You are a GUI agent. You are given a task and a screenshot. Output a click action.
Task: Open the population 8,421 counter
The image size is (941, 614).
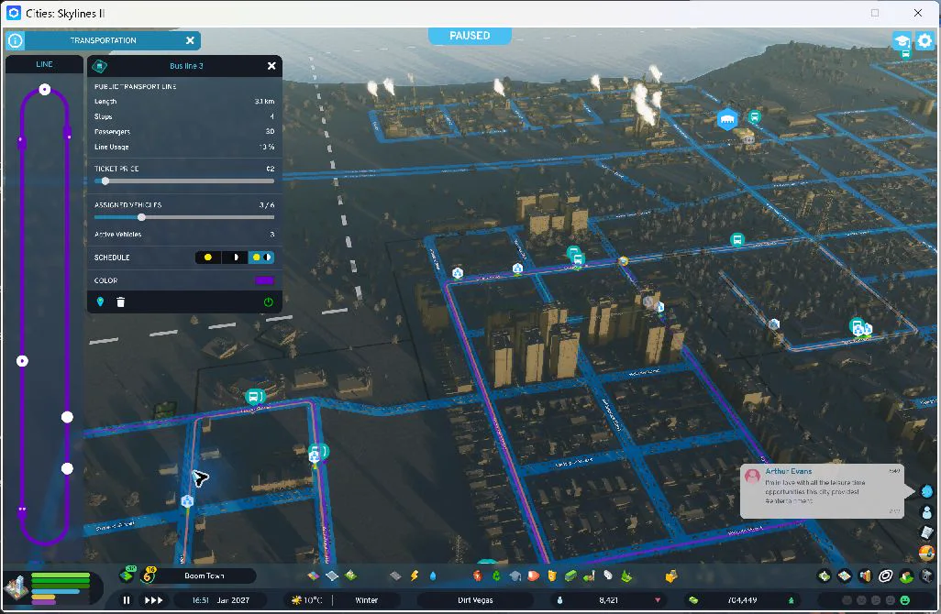pyautogui.click(x=608, y=599)
